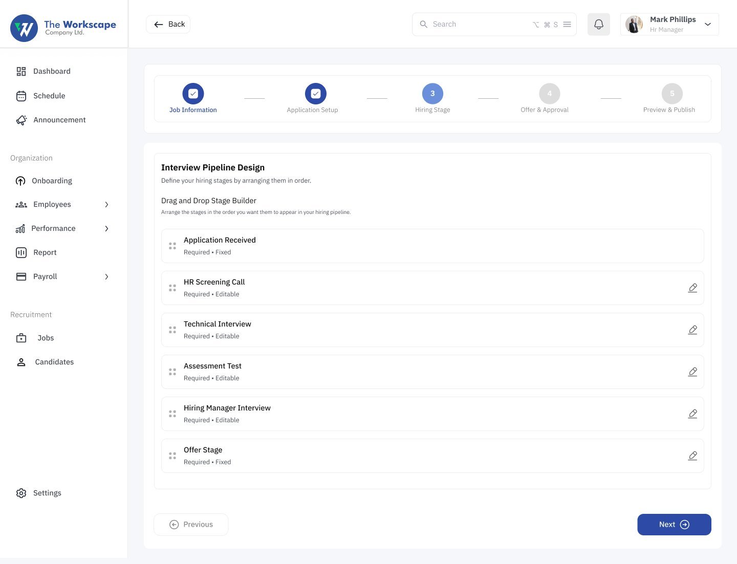Click the Back button

pyautogui.click(x=168, y=24)
